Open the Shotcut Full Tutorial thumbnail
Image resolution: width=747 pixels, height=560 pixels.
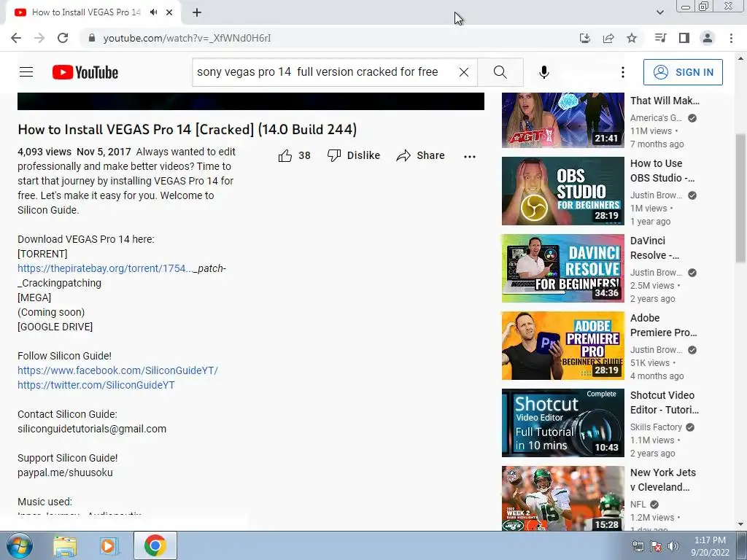point(562,423)
